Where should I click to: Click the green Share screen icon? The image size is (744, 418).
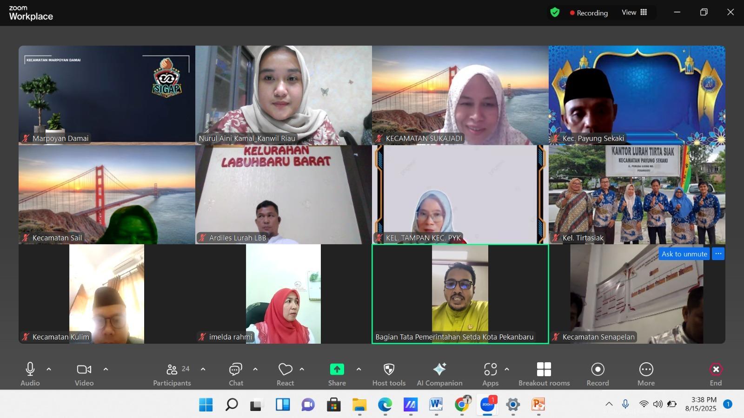[337, 370]
